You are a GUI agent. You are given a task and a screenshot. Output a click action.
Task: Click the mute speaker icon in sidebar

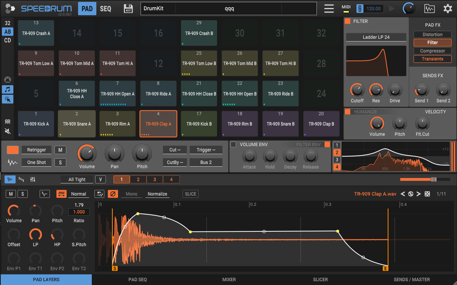coord(8,131)
